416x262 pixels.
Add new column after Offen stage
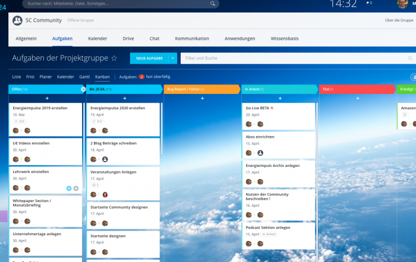(x=83, y=89)
